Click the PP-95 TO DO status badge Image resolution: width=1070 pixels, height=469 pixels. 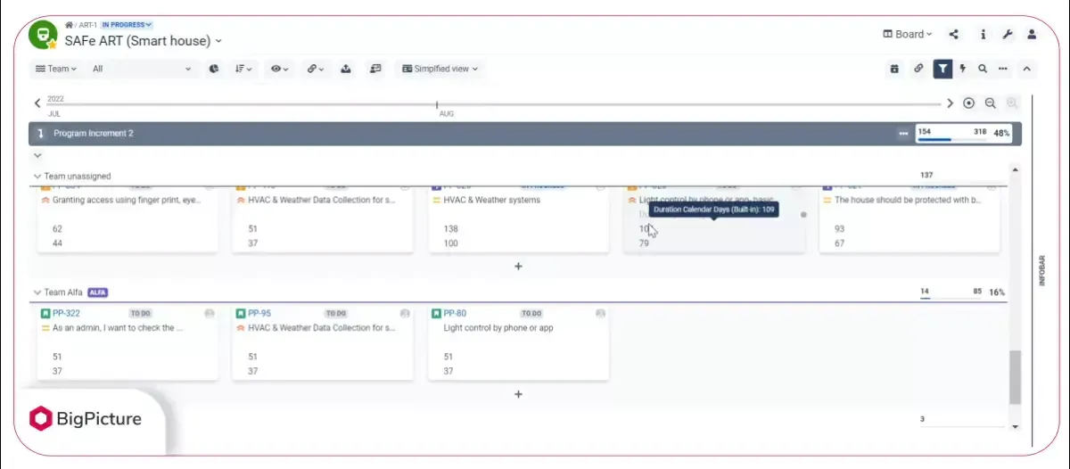point(336,314)
